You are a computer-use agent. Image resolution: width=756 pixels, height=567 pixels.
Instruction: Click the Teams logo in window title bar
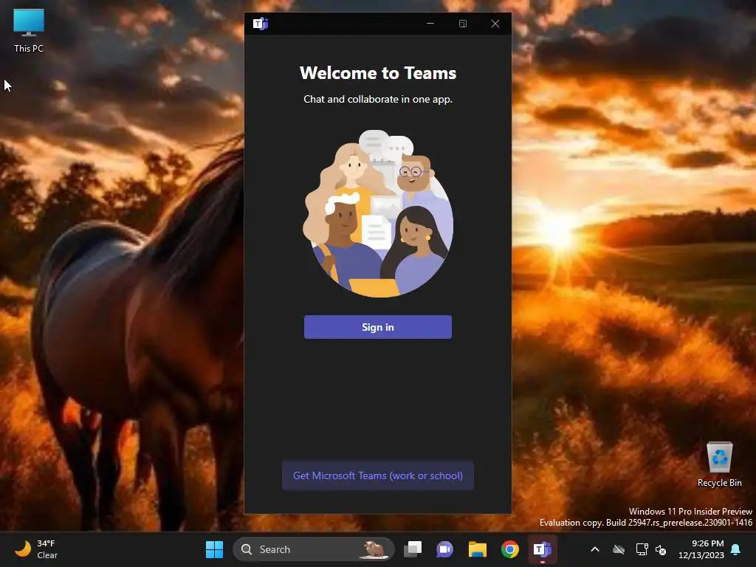(261, 23)
